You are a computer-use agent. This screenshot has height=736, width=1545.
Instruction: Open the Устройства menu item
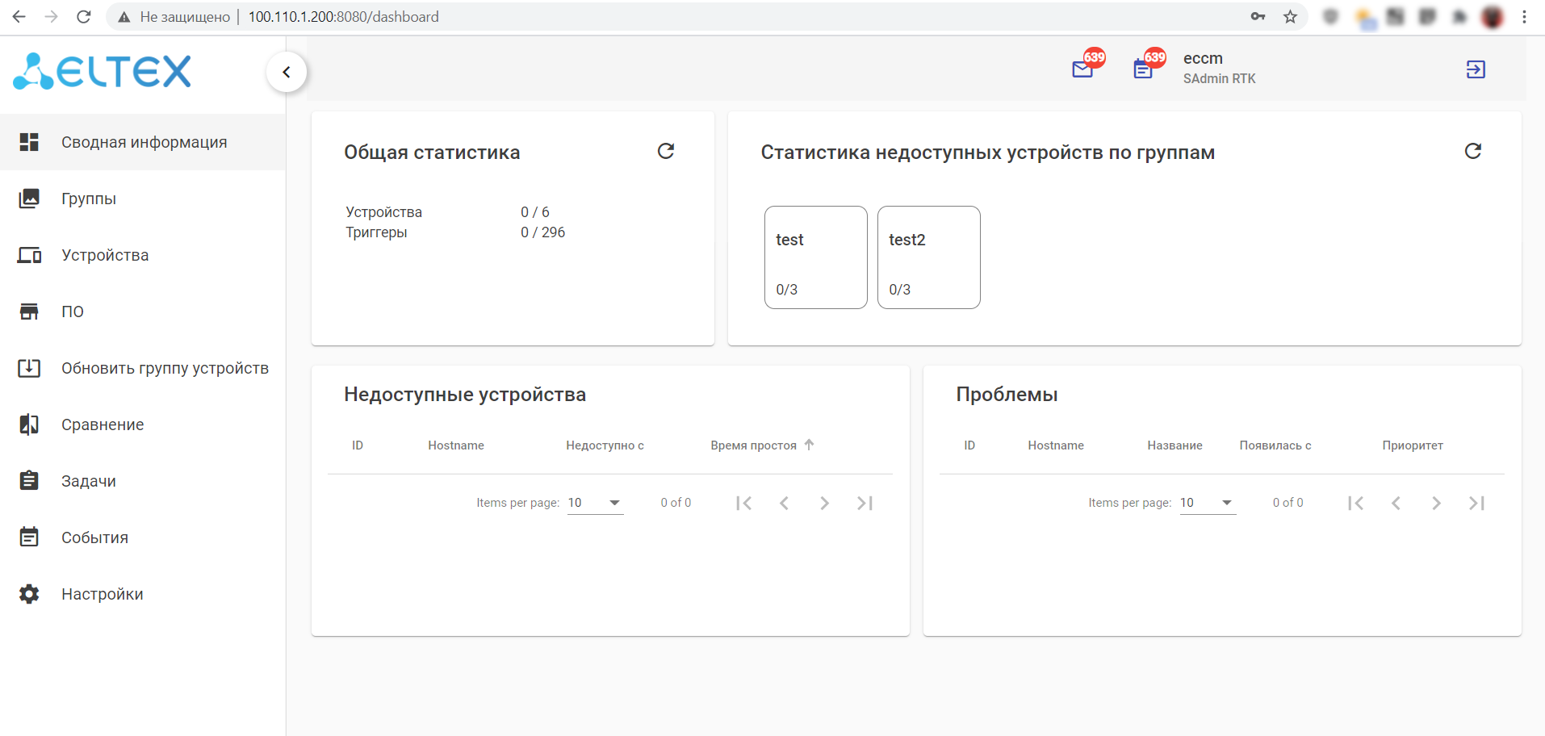tap(105, 255)
